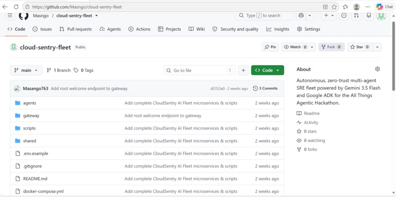Open the shared folder
Screen dimensions: 396x197
pos(29,141)
